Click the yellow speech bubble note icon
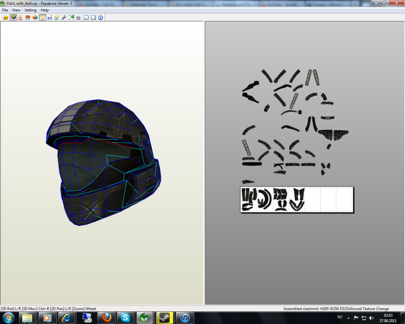405x324 pixels. pos(57,17)
